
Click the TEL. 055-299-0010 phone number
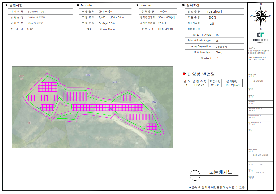257,57
